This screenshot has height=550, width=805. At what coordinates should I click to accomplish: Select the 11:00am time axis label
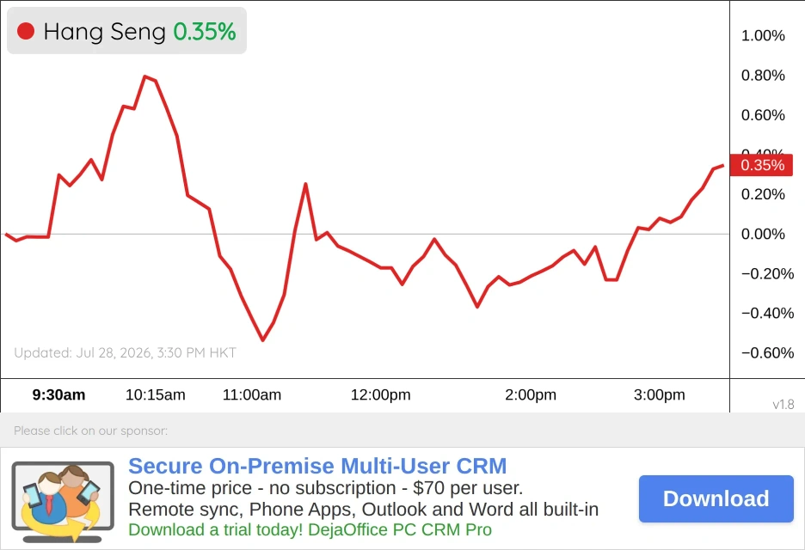[x=251, y=394]
